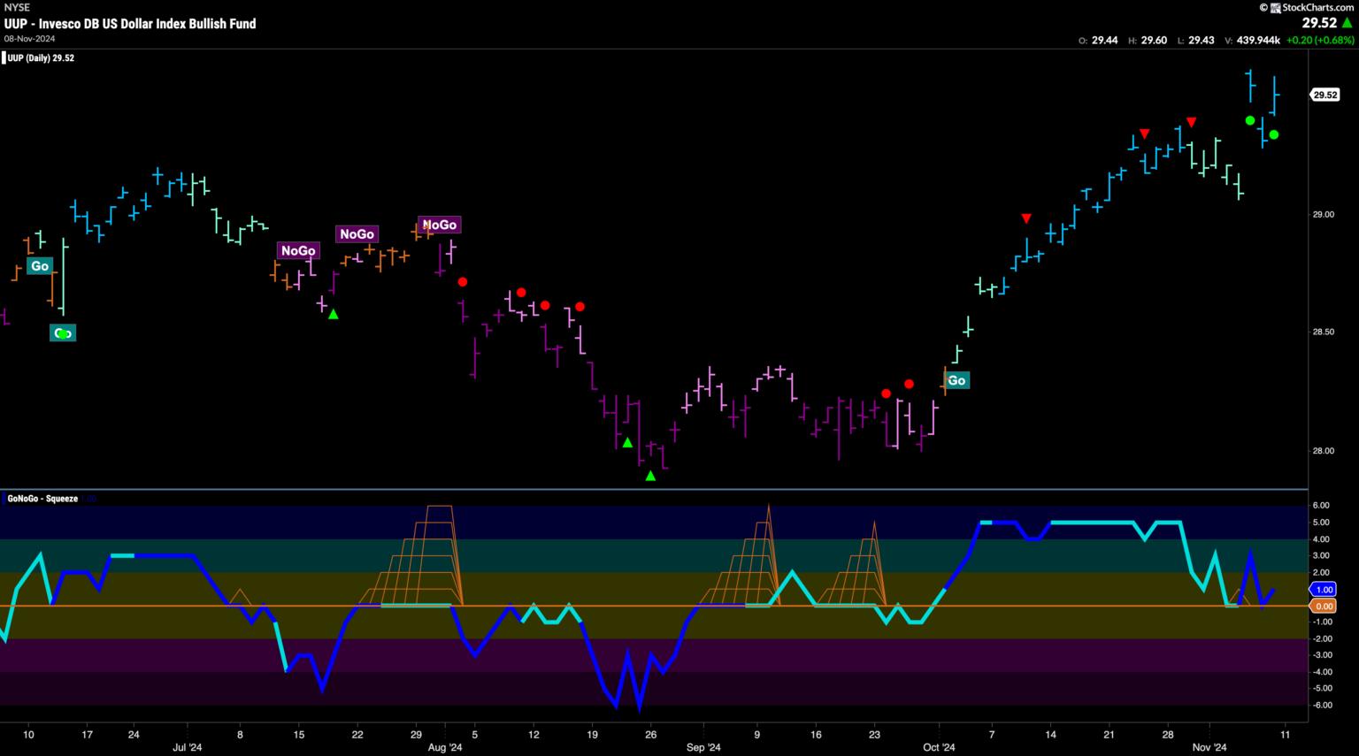Click the green up arrow beside the 29.52 price
The width and height of the screenshot is (1359, 756).
(1347, 24)
